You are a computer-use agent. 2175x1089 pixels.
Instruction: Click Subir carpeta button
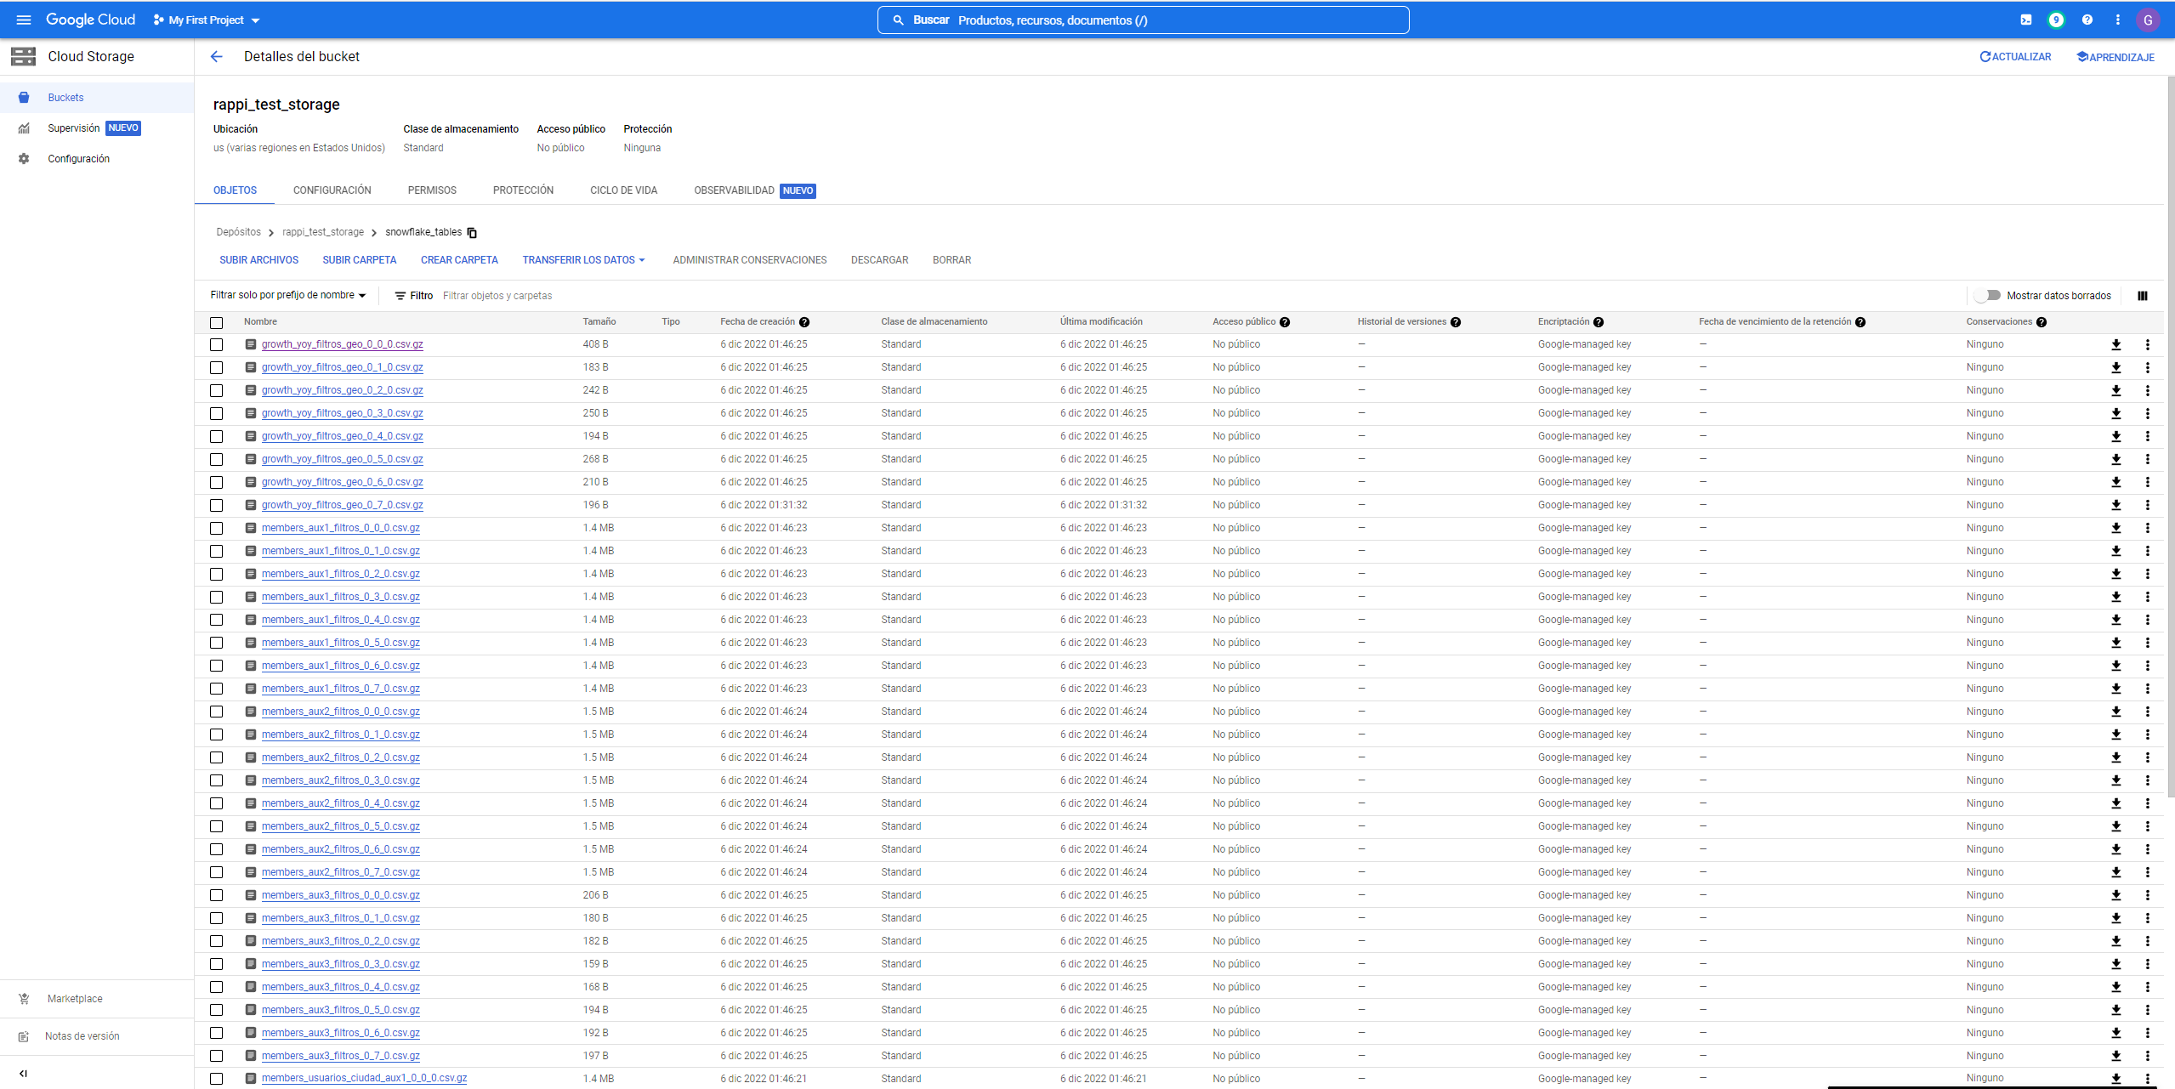[360, 260]
